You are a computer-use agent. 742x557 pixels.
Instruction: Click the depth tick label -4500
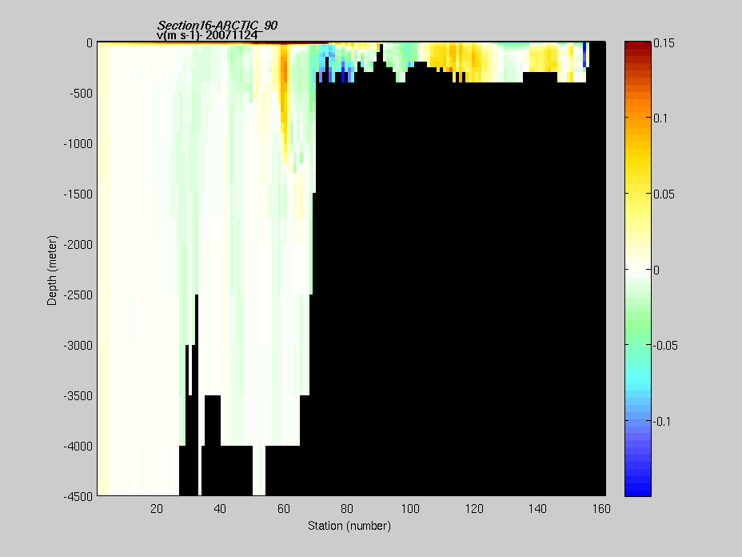pos(78,497)
